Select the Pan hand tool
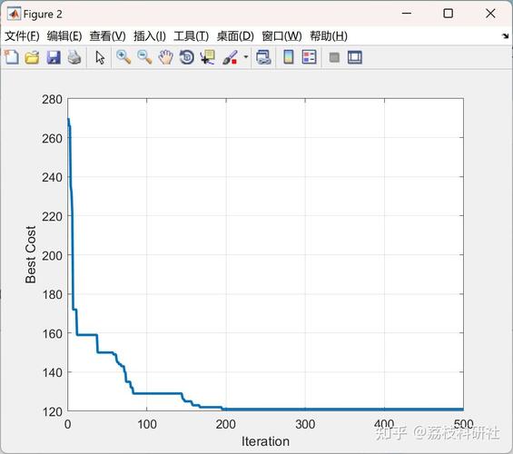This screenshot has width=513, height=454. click(x=165, y=57)
